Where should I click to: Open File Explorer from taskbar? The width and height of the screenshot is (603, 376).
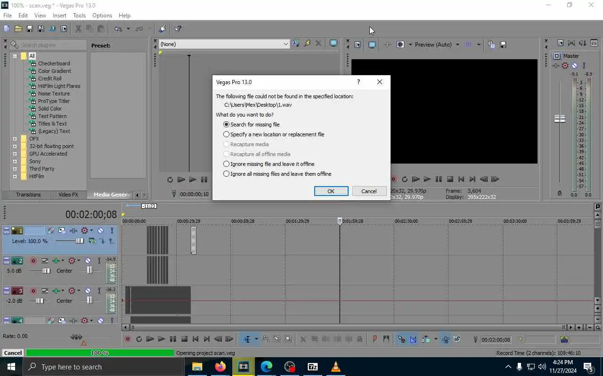197,367
